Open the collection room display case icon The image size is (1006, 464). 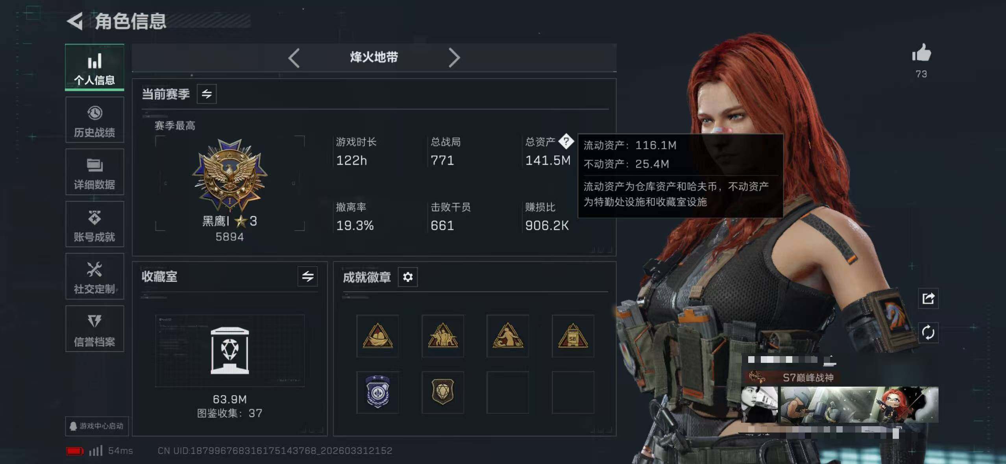pos(230,350)
